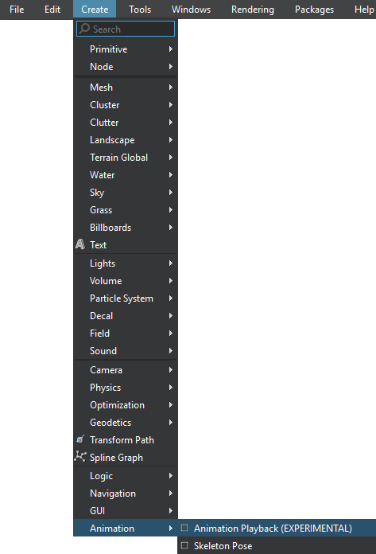The image size is (376, 554).
Task: Open the Particle System submenu
Action: pyautogui.click(x=126, y=298)
